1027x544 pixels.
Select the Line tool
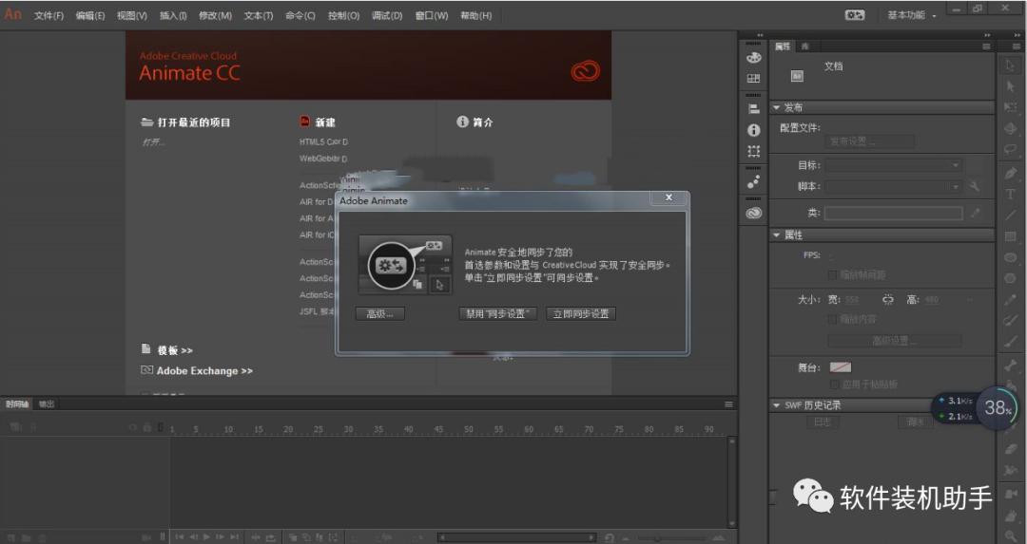1011,216
